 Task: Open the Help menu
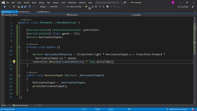point(90,2)
